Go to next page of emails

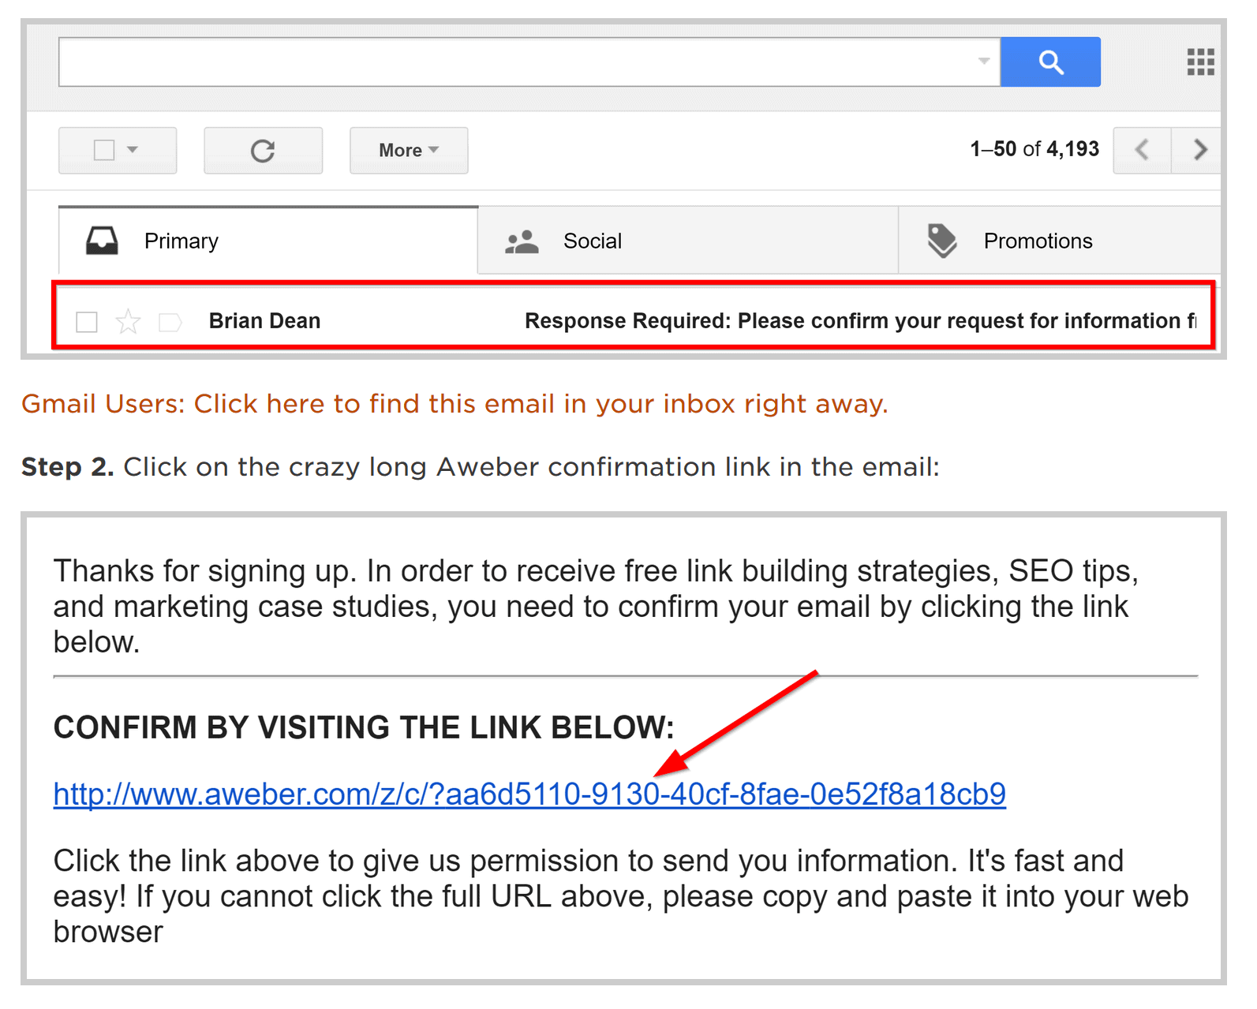coord(1199,149)
